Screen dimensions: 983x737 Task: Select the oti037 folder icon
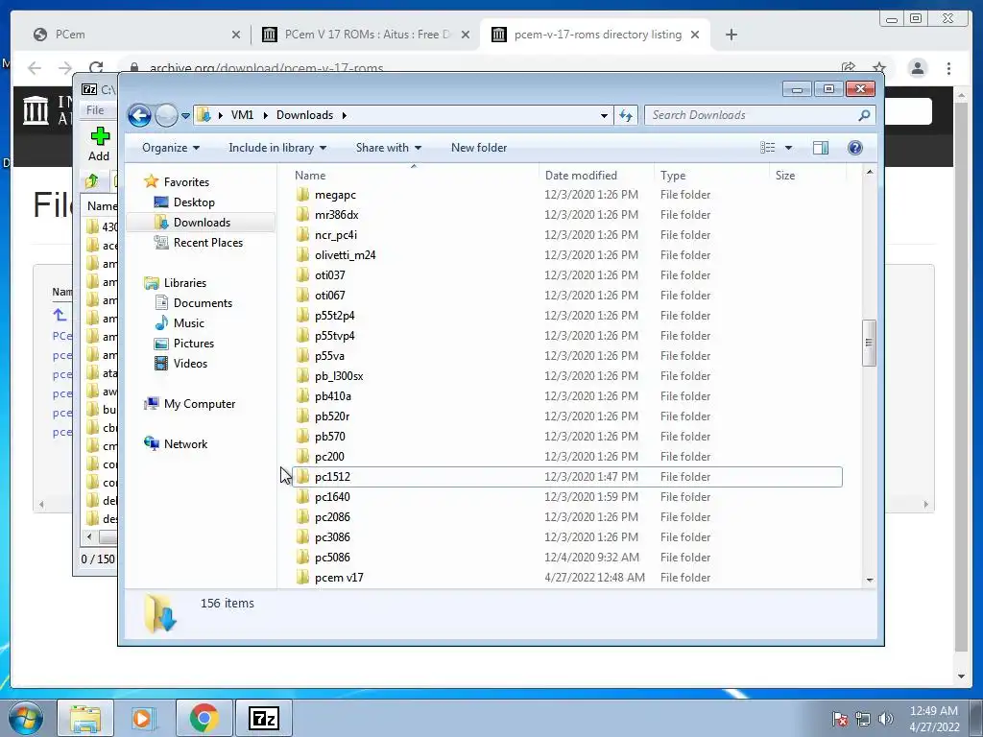click(x=302, y=274)
